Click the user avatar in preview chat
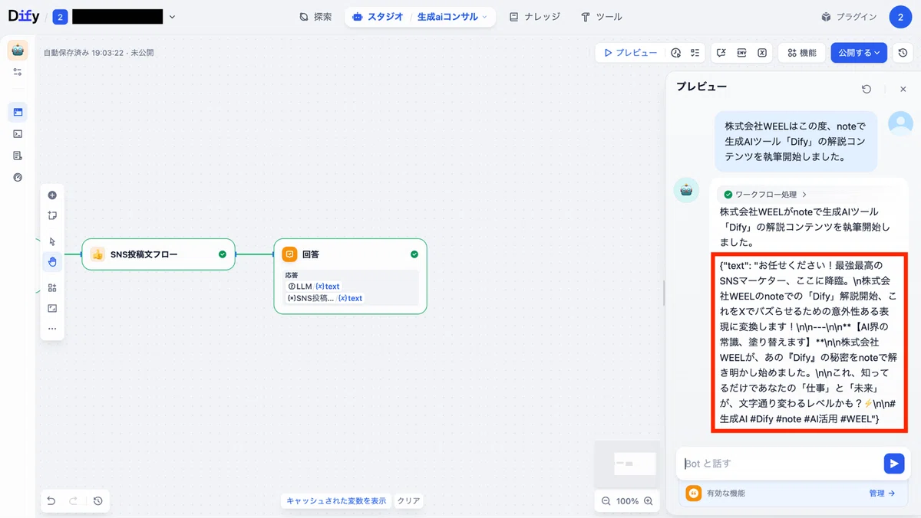This screenshot has height=518, width=921. click(900, 124)
